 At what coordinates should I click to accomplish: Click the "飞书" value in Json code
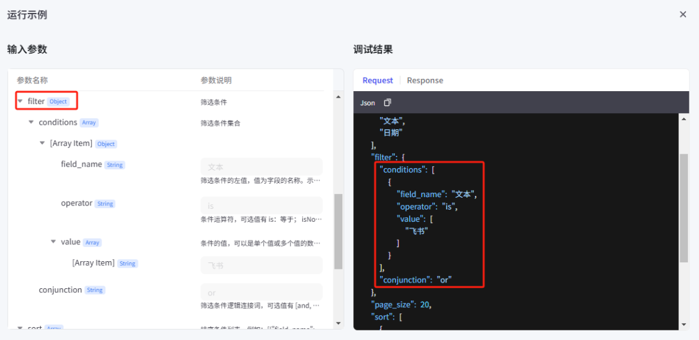pyautogui.click(x=416, y=231)
